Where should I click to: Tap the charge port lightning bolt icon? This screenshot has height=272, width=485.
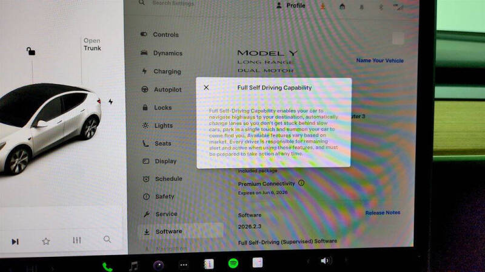[x=110, y=102]
